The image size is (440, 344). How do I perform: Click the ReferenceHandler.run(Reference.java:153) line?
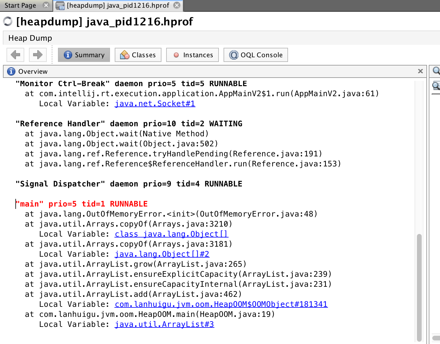(x=183, y=164)
